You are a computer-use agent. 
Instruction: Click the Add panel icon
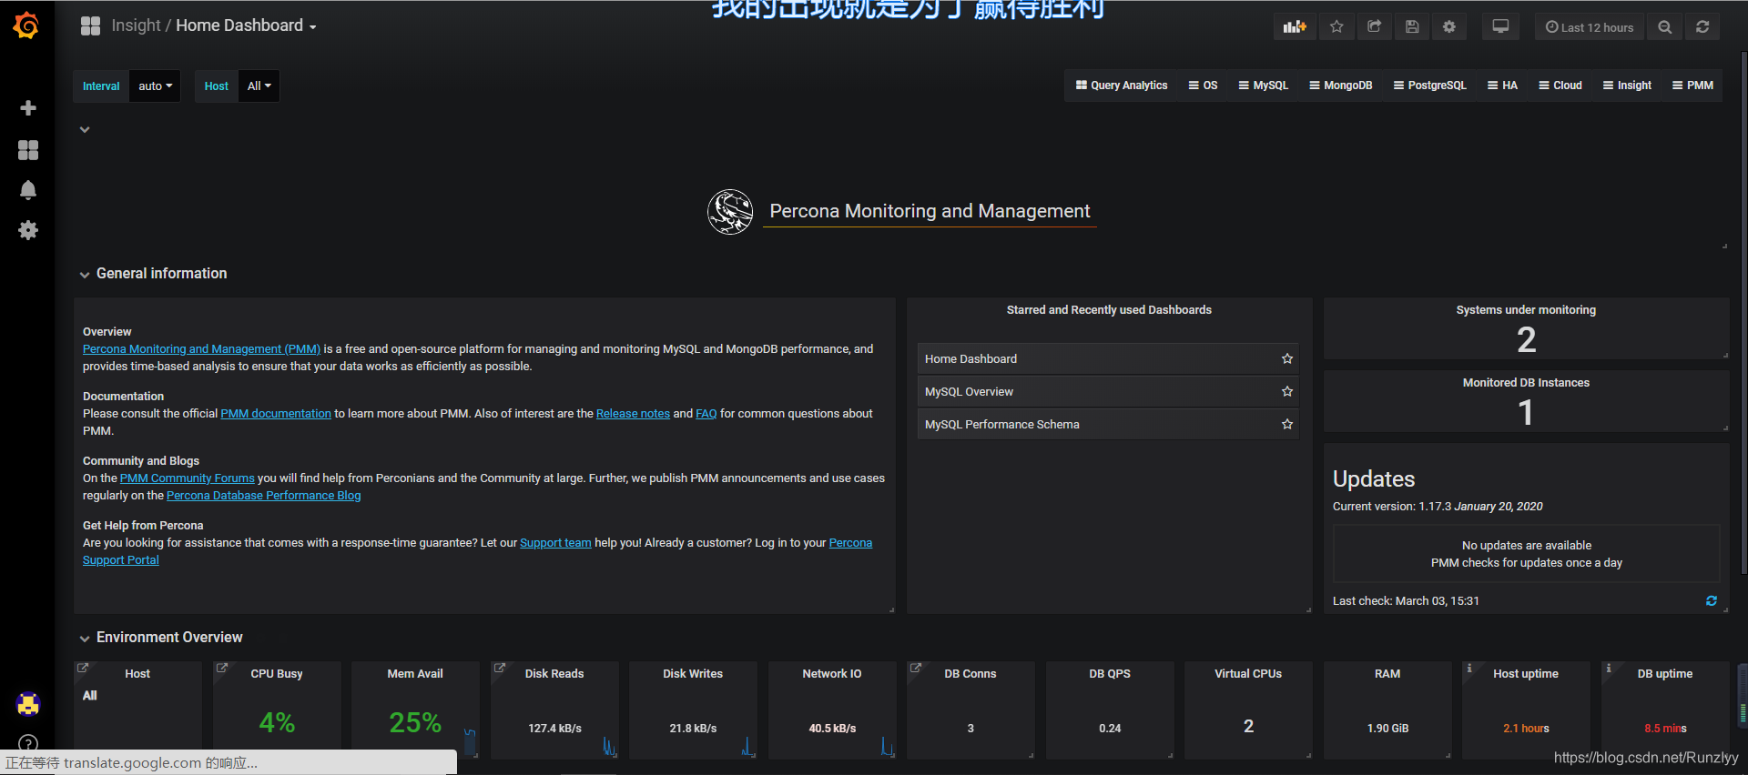1295,27
